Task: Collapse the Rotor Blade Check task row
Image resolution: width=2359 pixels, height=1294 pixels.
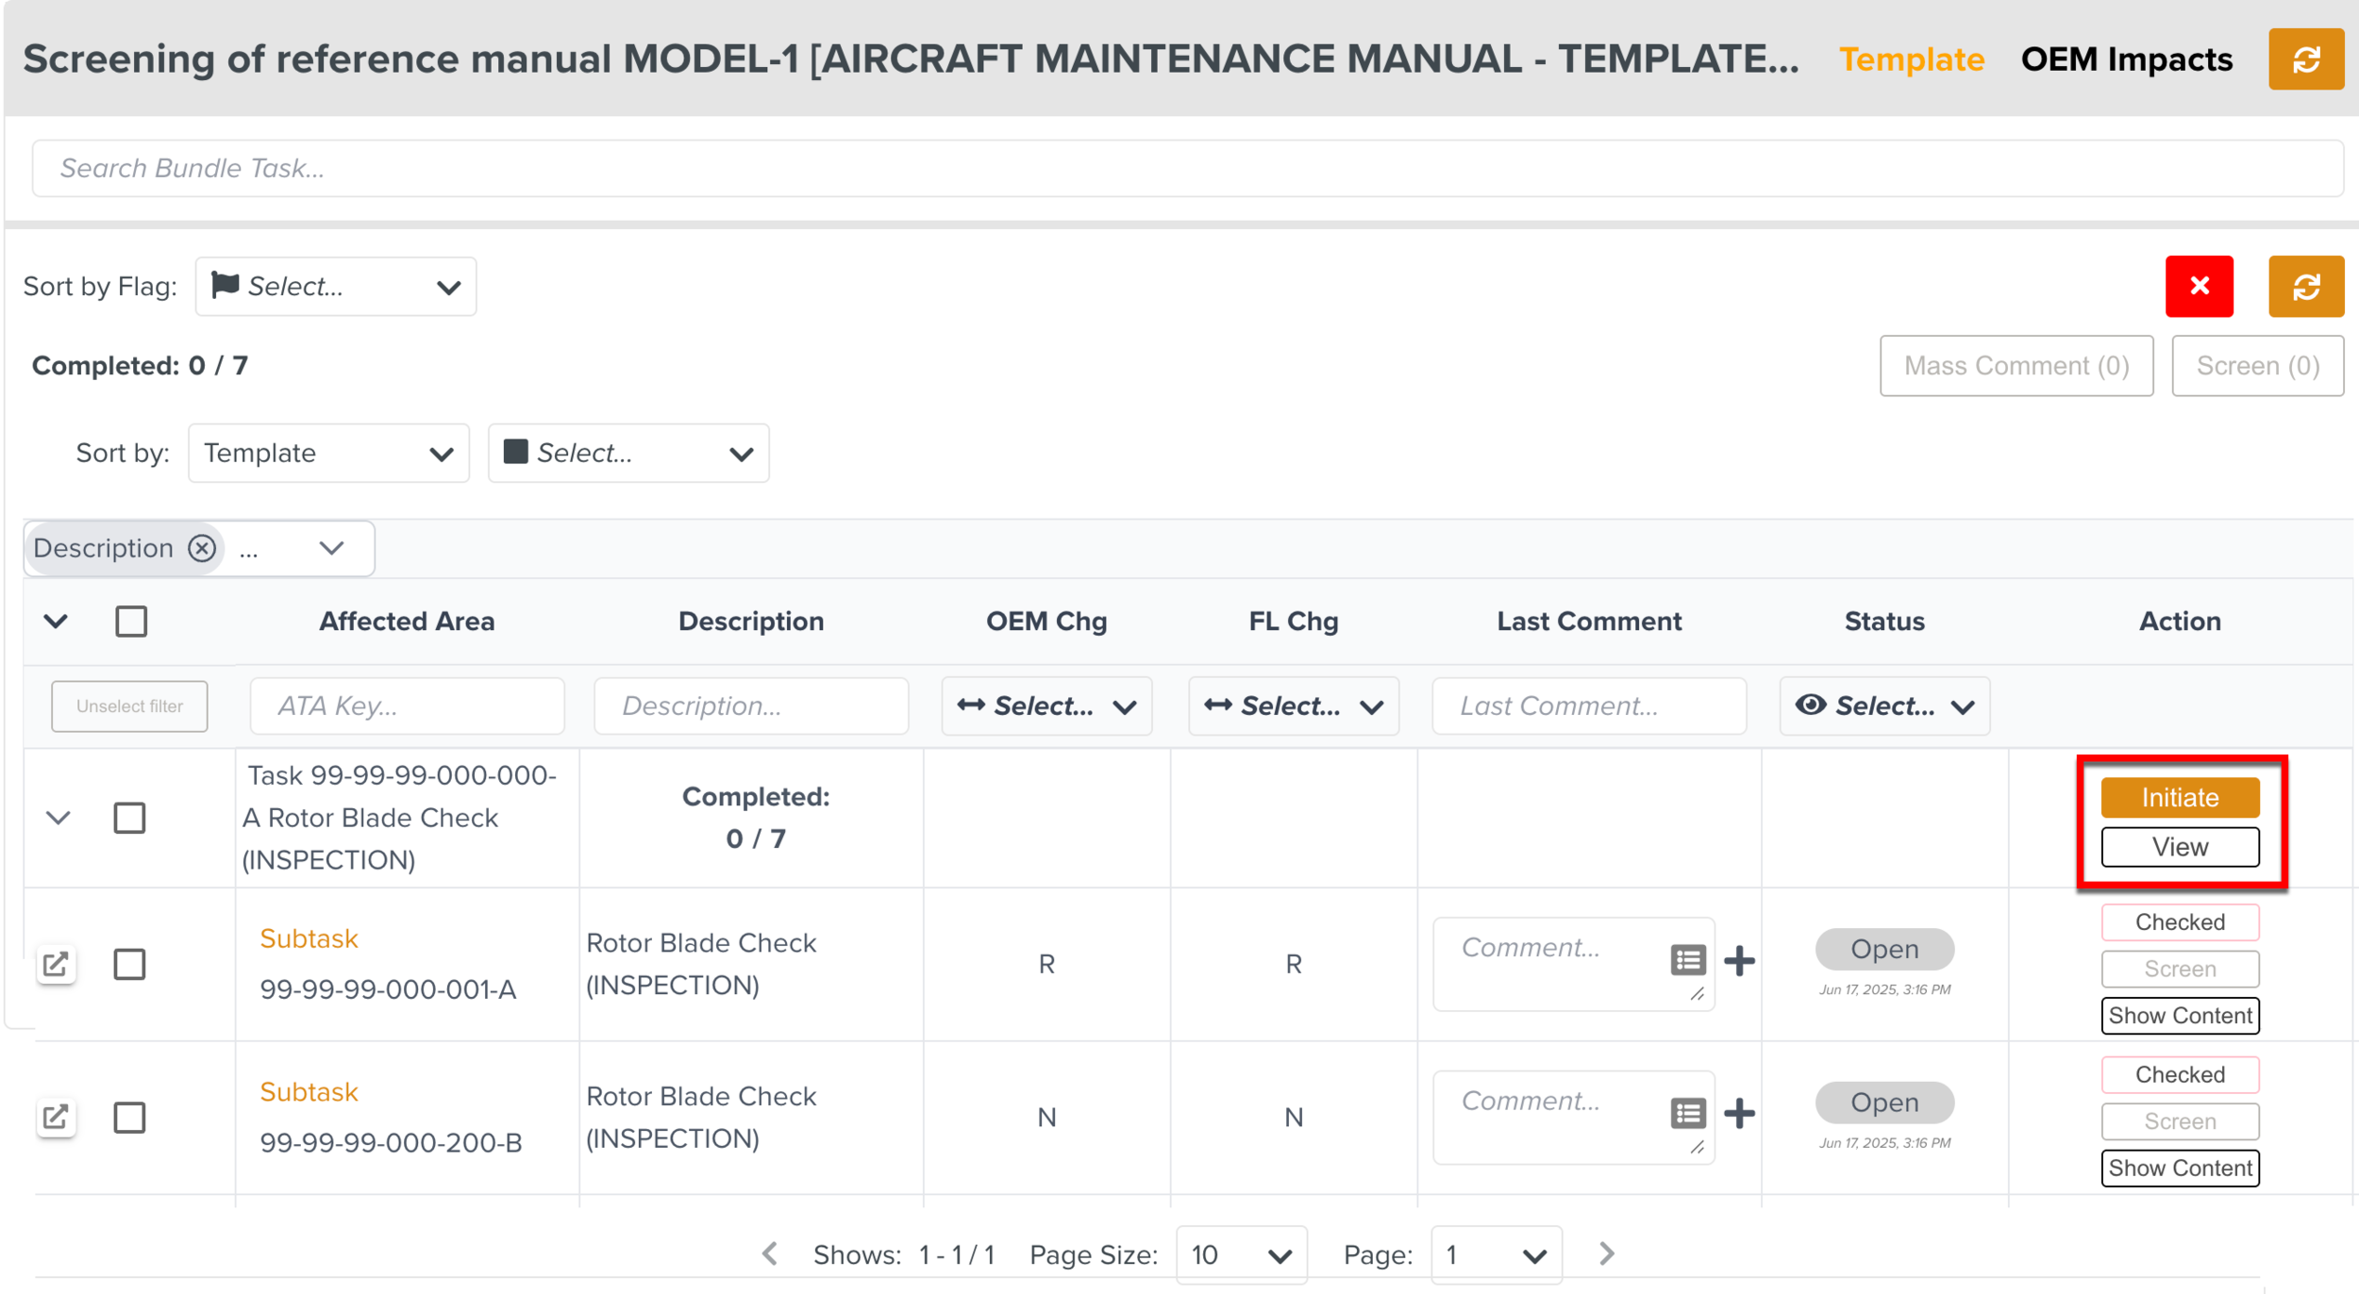Action: coord(59,818)
